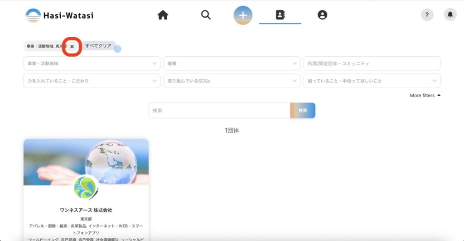Expand the 業種 dropdown
The height and width of the screenshot is (241, 464).
232,64
